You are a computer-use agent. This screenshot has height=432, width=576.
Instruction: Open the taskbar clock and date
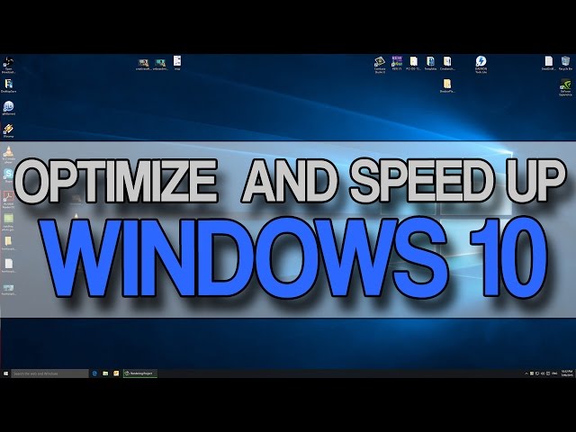[x=567, y=373]
